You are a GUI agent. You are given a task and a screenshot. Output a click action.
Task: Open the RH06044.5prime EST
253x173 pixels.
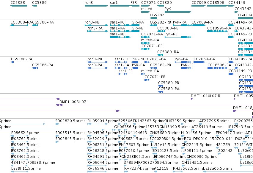97,166
